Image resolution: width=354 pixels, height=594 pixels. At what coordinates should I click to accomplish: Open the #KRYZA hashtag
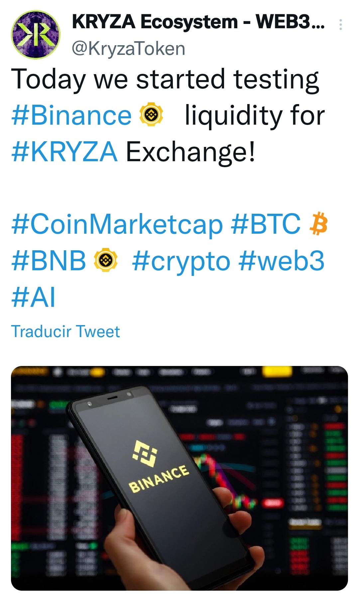pos(64,152)
